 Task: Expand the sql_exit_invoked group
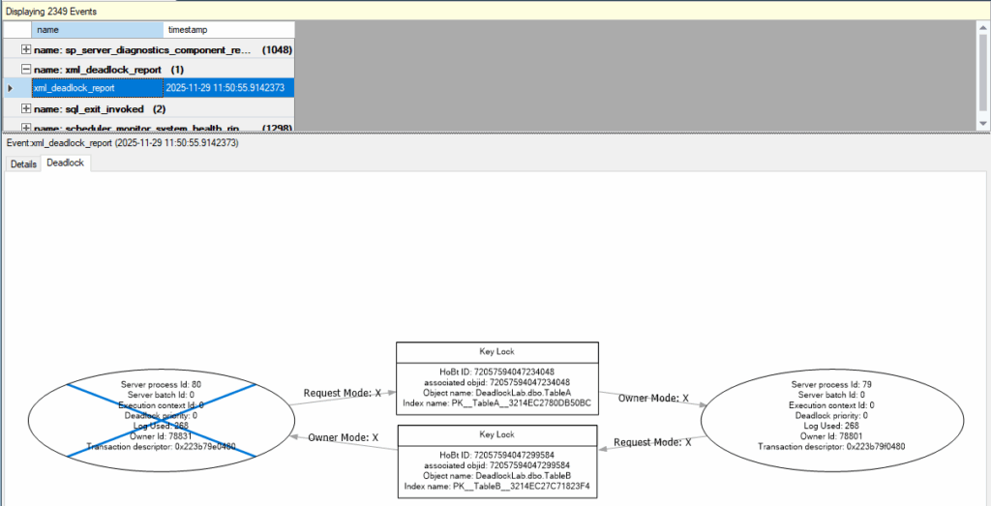(25, 109)
